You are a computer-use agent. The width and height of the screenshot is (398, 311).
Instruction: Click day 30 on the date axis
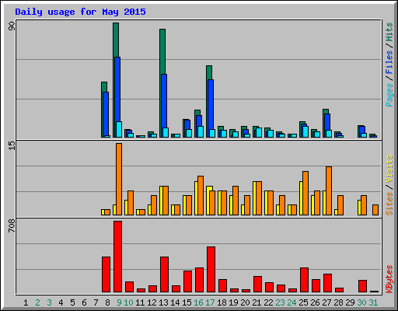coord(361,302)
